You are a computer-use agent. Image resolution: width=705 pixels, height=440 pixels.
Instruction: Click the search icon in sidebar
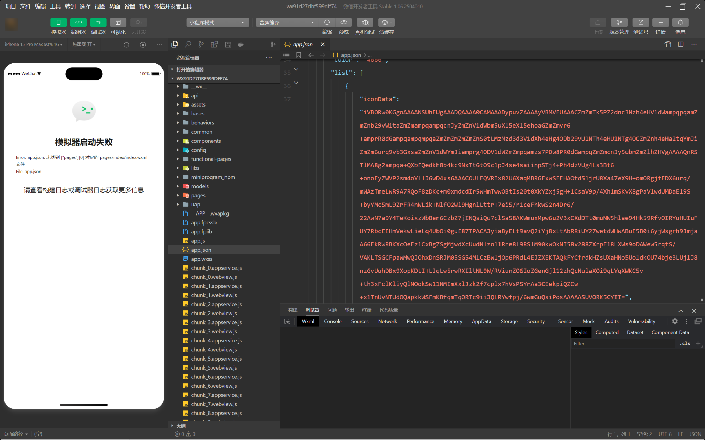tap(188, 44)
